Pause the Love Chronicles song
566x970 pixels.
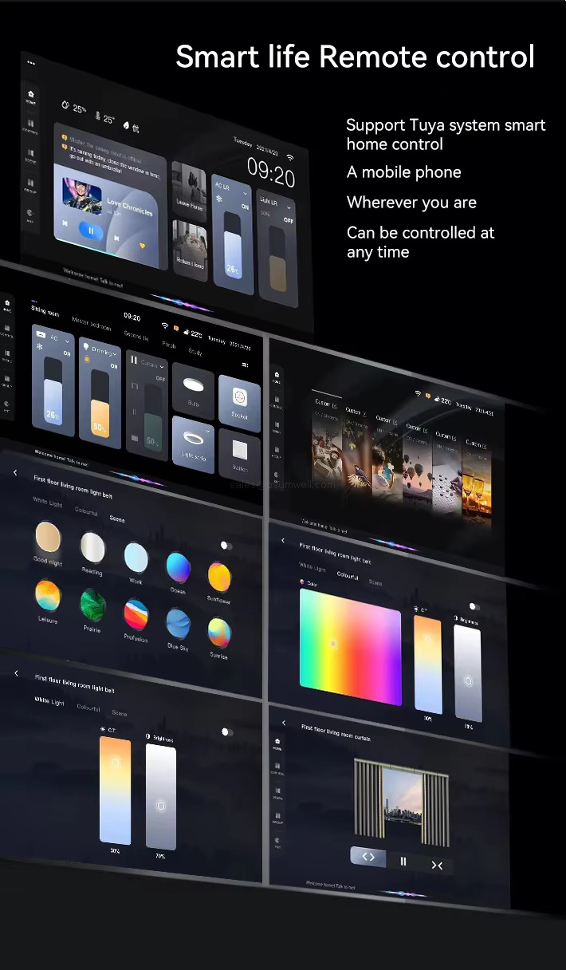(x=91, y=231)
